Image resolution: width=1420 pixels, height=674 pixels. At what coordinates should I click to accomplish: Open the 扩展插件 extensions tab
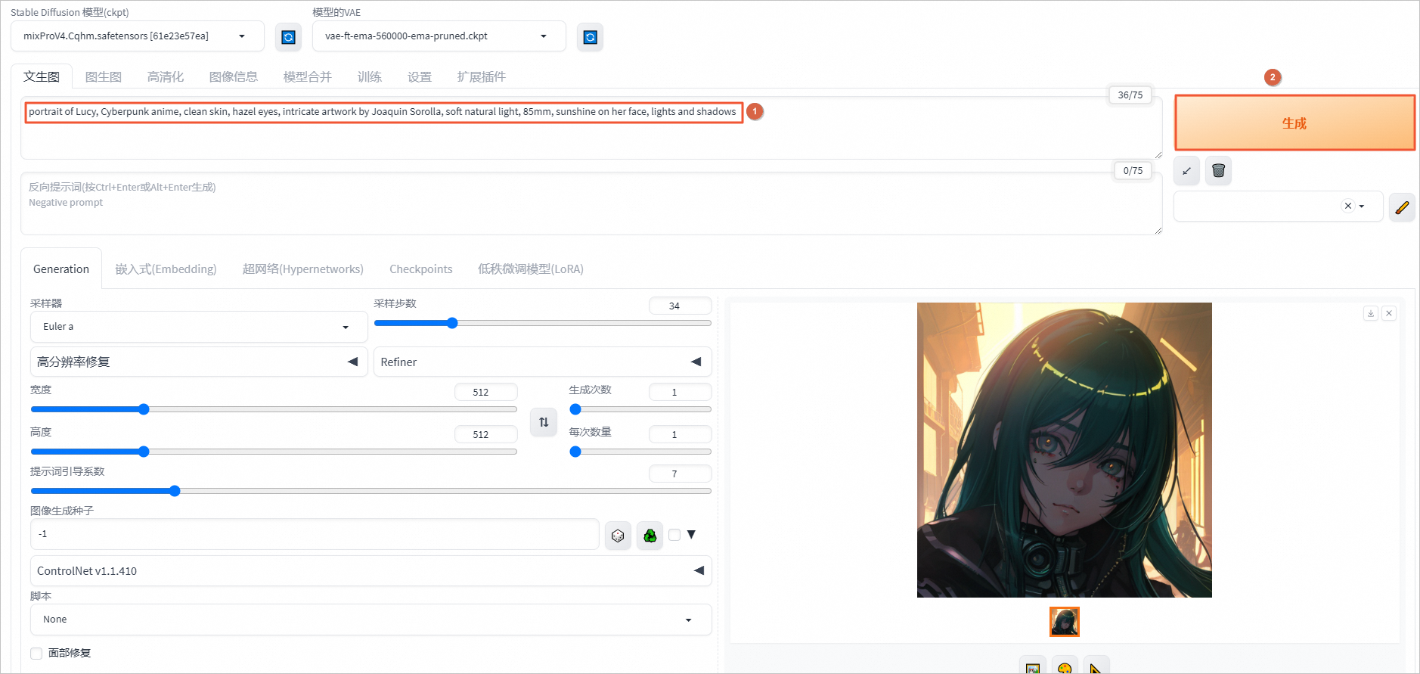(482, 76)
